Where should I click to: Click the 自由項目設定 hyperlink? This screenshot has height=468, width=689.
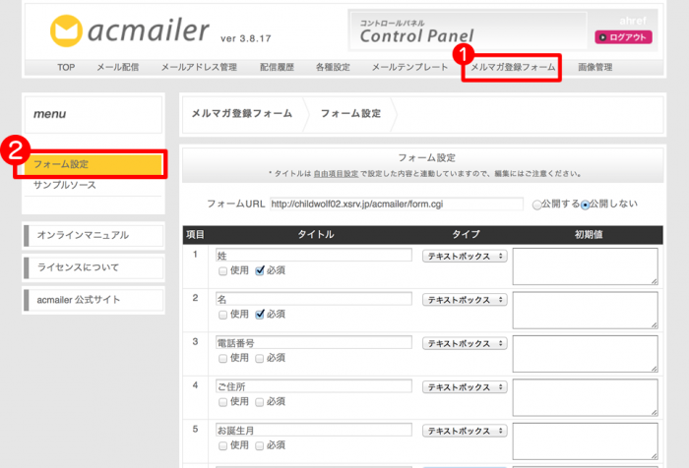[336, 174]
